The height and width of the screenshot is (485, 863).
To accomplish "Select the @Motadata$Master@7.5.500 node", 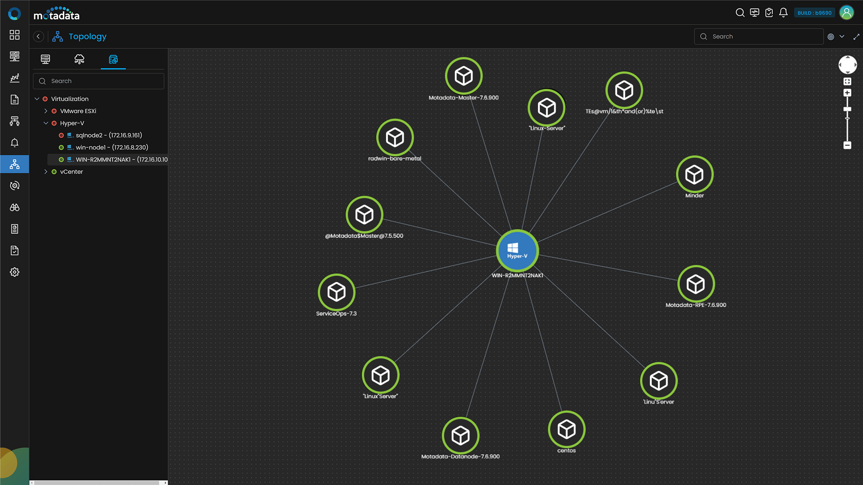I will tap(365, 215).
